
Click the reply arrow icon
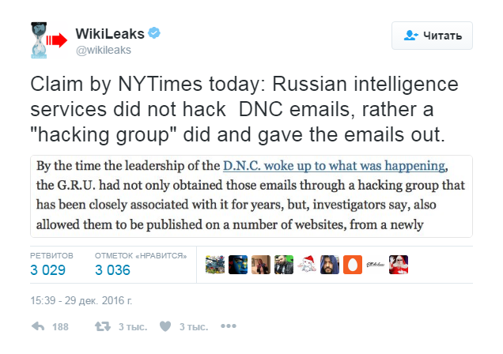[x=37, y=326]
